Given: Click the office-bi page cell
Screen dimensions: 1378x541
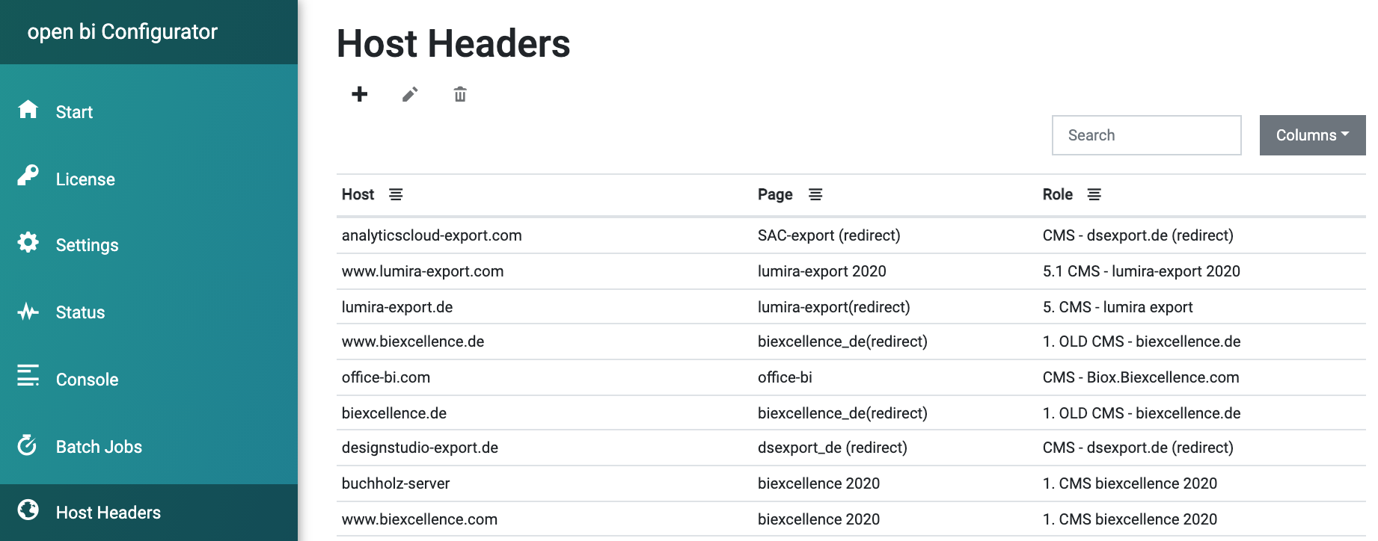Looking at the screenshot, I should click(x=785, y=377).
